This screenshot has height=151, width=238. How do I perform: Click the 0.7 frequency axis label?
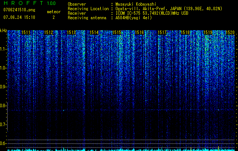tap(3, 125)
